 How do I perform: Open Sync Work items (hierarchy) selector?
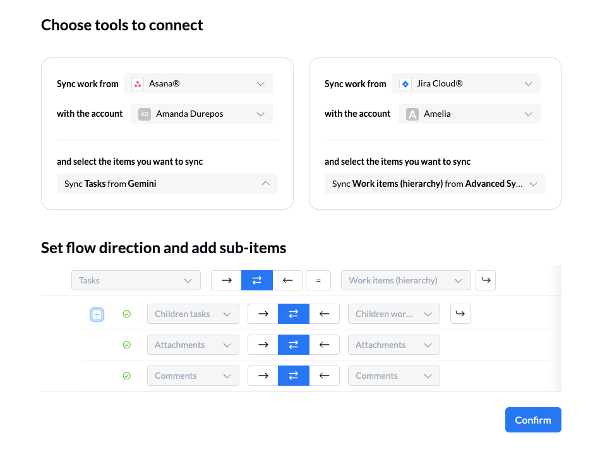coord(435,184)
